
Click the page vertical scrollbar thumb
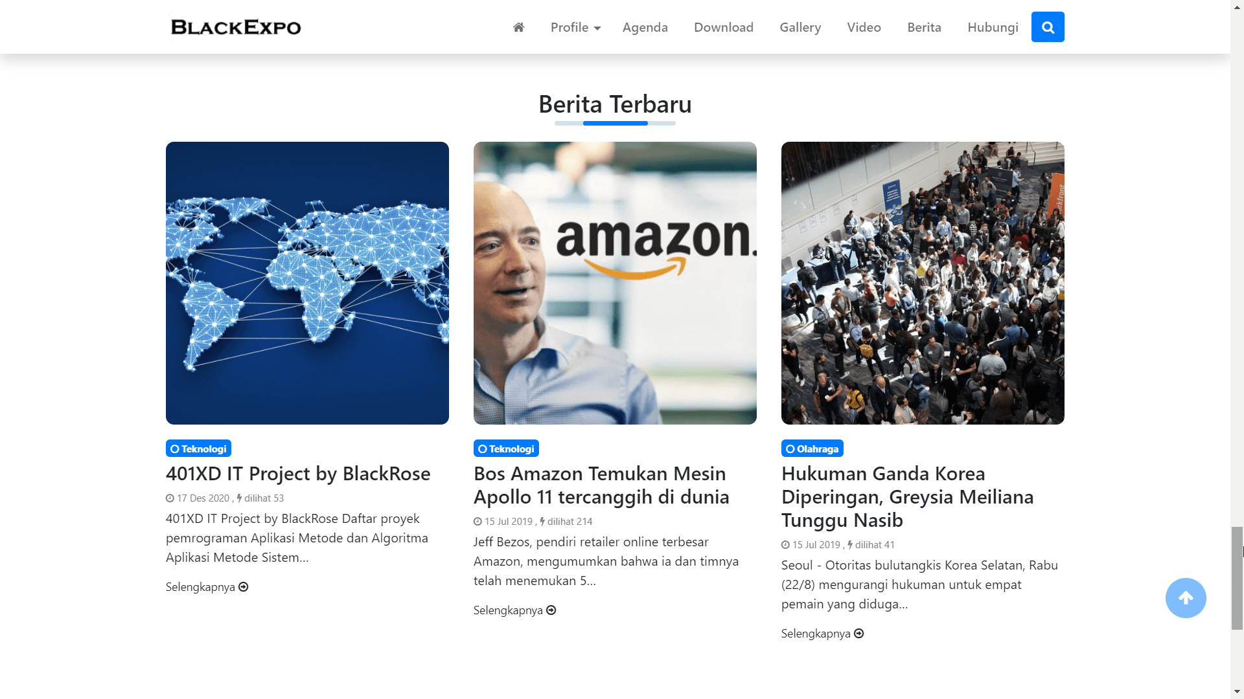(1237, 578)
